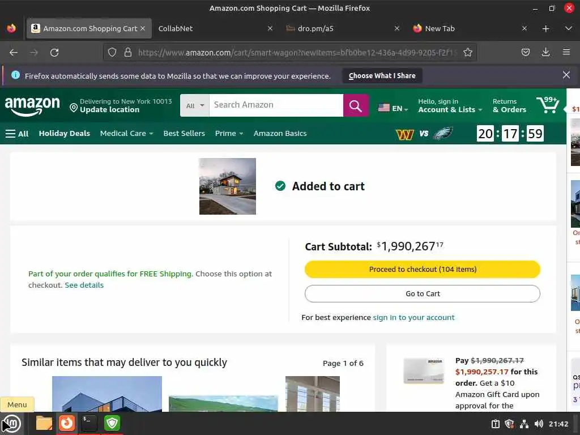
Task: Open a new tab with the plus icon
Action: click(x=545, y=28)
